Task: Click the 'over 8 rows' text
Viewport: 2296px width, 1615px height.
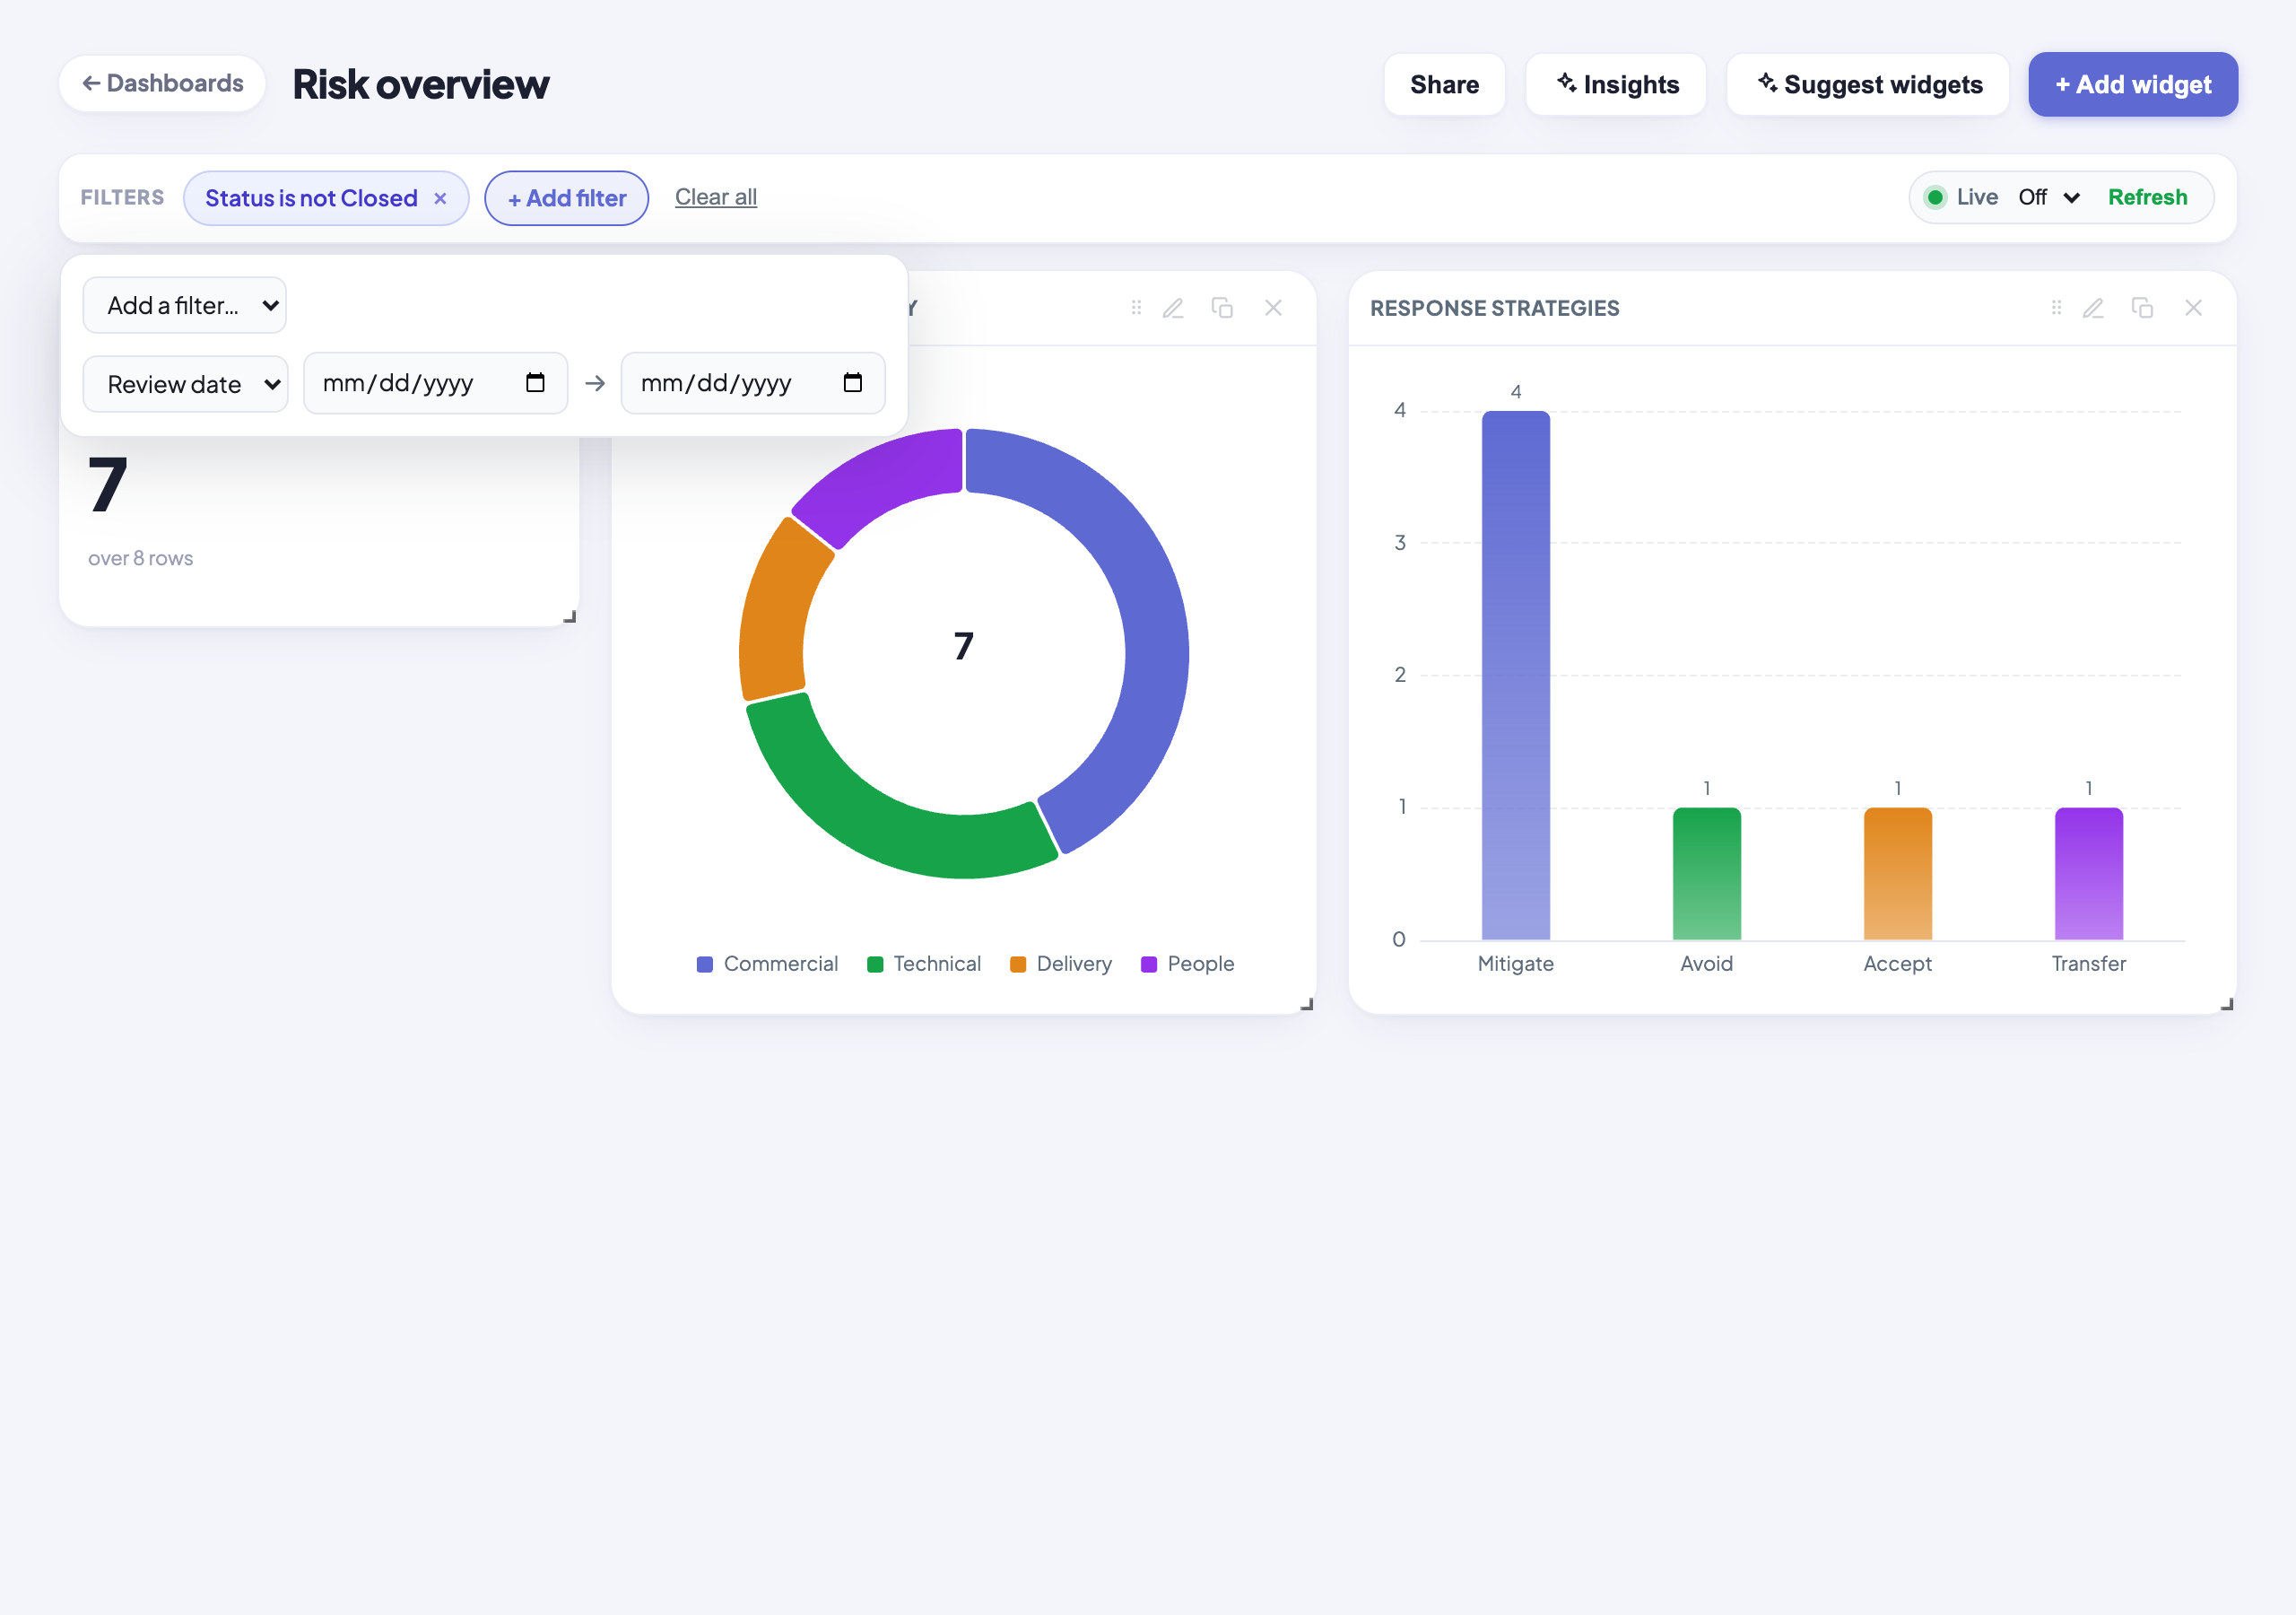Action: point(140,558)
